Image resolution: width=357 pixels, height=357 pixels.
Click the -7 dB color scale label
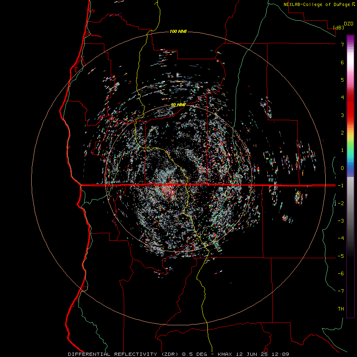coord(341,291)
